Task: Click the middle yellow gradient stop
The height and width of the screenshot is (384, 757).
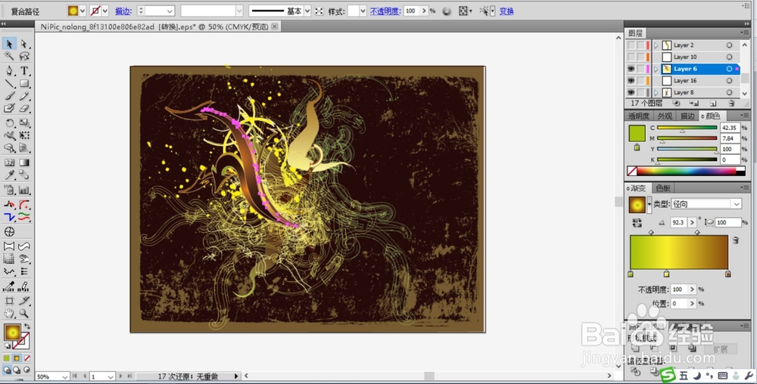Action: [666, 274]
